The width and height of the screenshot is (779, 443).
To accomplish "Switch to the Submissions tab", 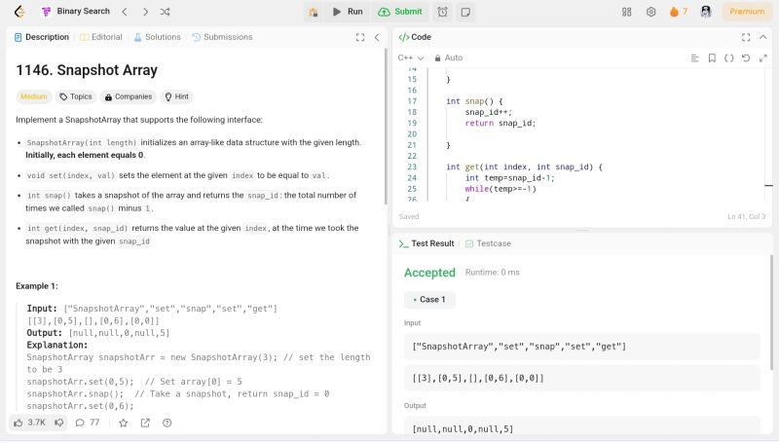I will [222, 37].
